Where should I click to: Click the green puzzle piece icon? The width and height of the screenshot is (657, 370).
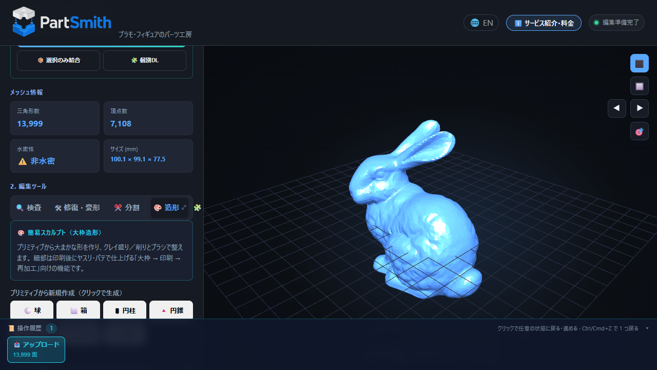[197, 208]
